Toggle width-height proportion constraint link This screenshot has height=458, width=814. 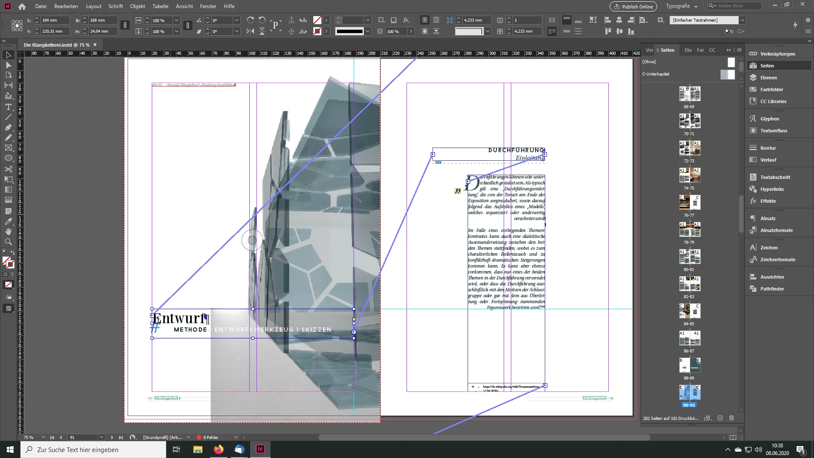(x=125, y=25)
